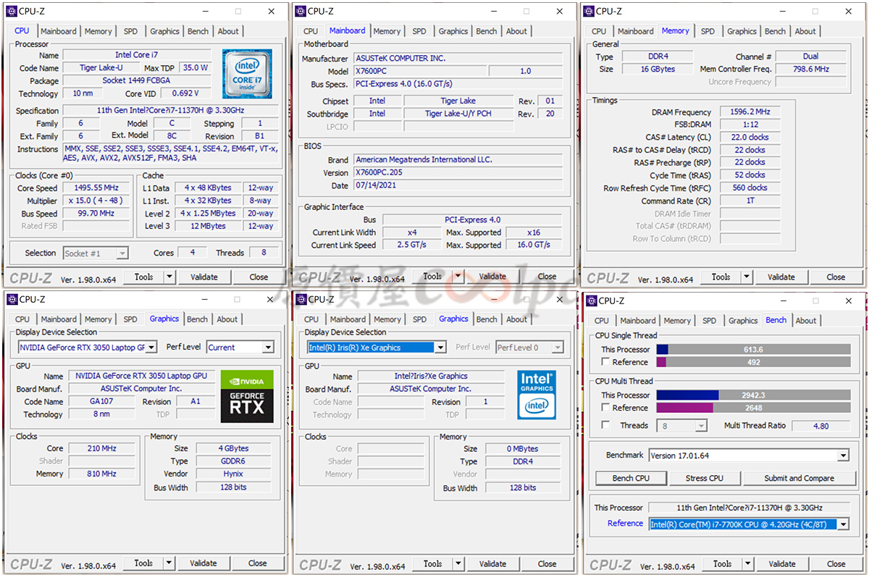Click CPU-Z app icon in Bench window title bar
Viewport: 869px width, 575px height.
(591, 301)
